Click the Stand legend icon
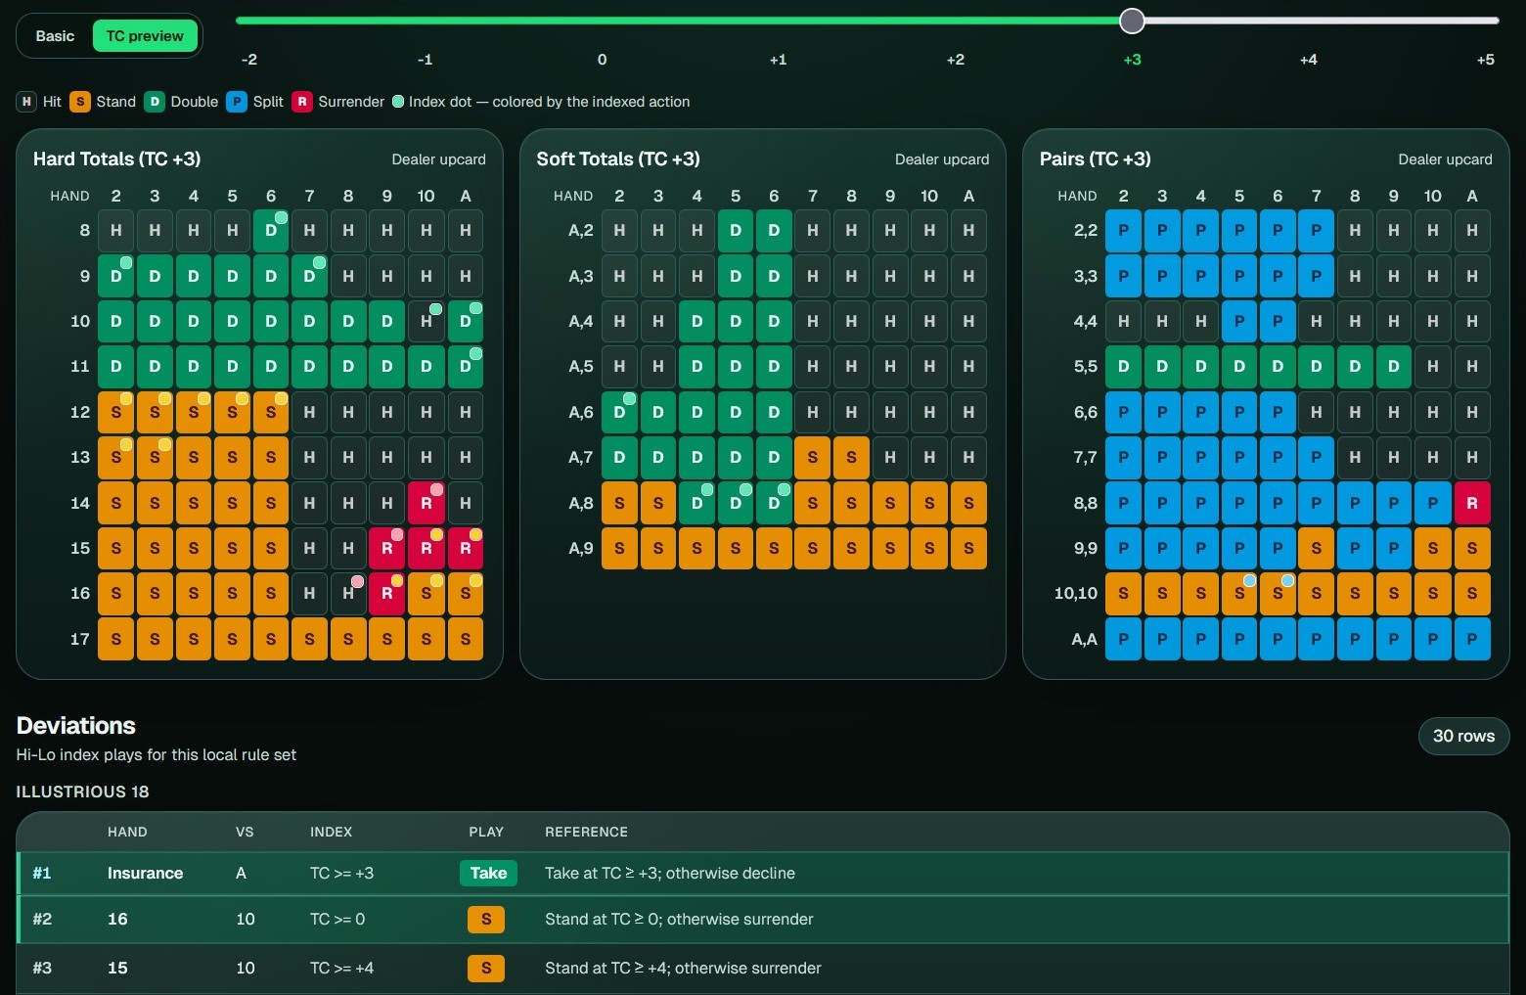The height and width of the screenshot is (995, 1526). click(x=80, y=102)
